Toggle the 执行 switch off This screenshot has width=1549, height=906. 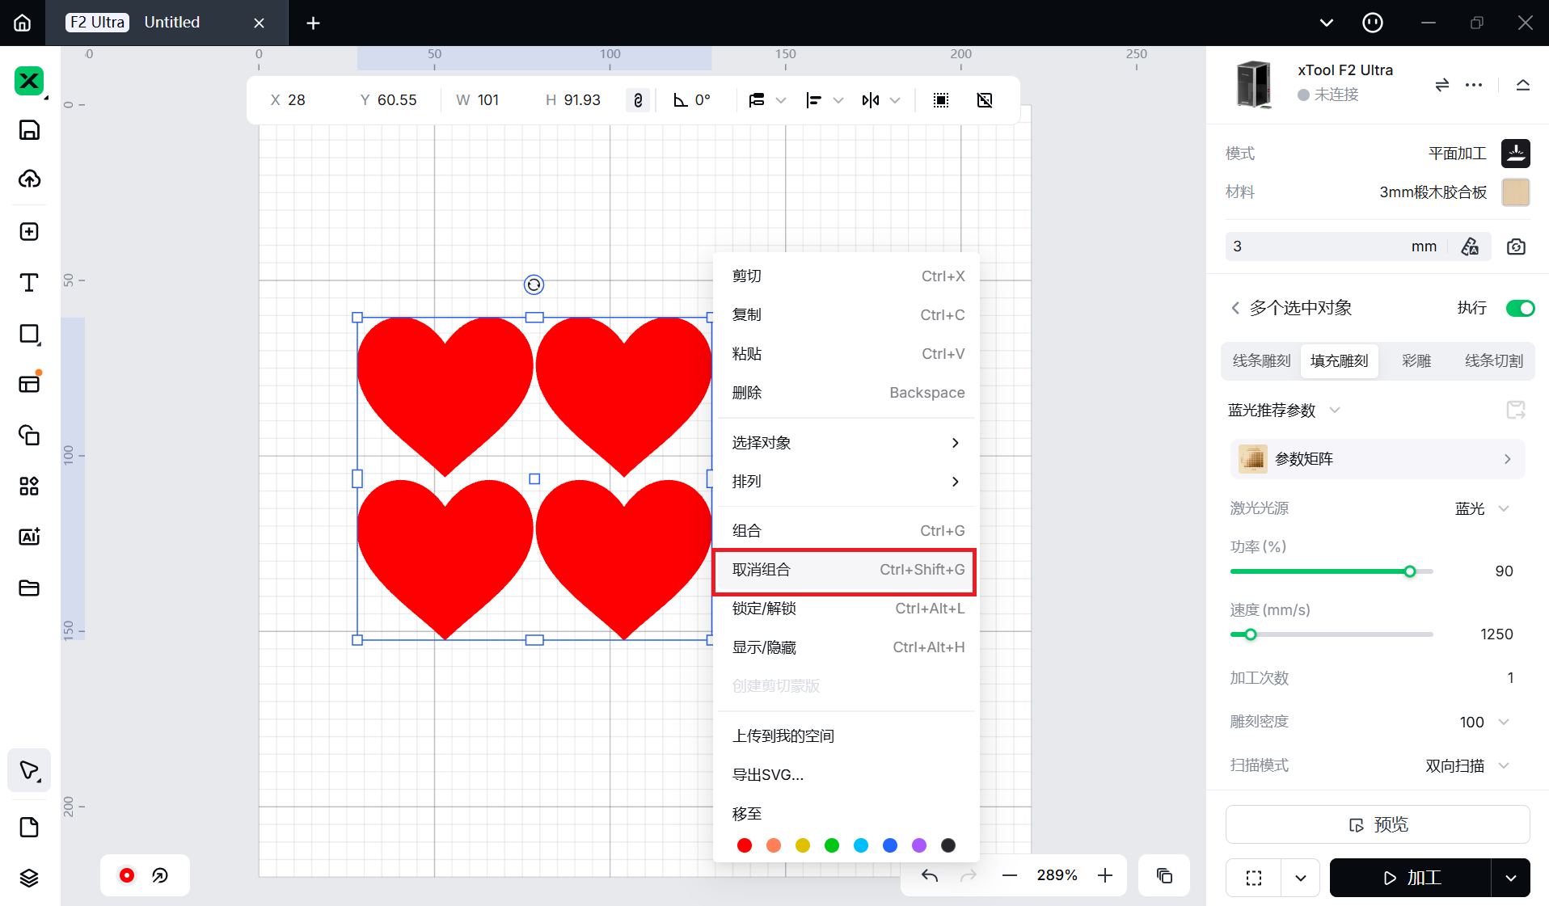pos(1519,308)
